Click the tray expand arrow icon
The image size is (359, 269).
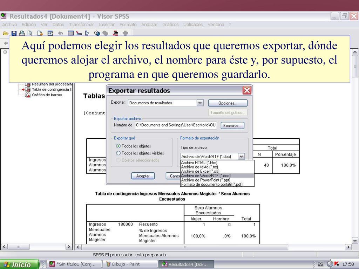click(x=330, y=264)
